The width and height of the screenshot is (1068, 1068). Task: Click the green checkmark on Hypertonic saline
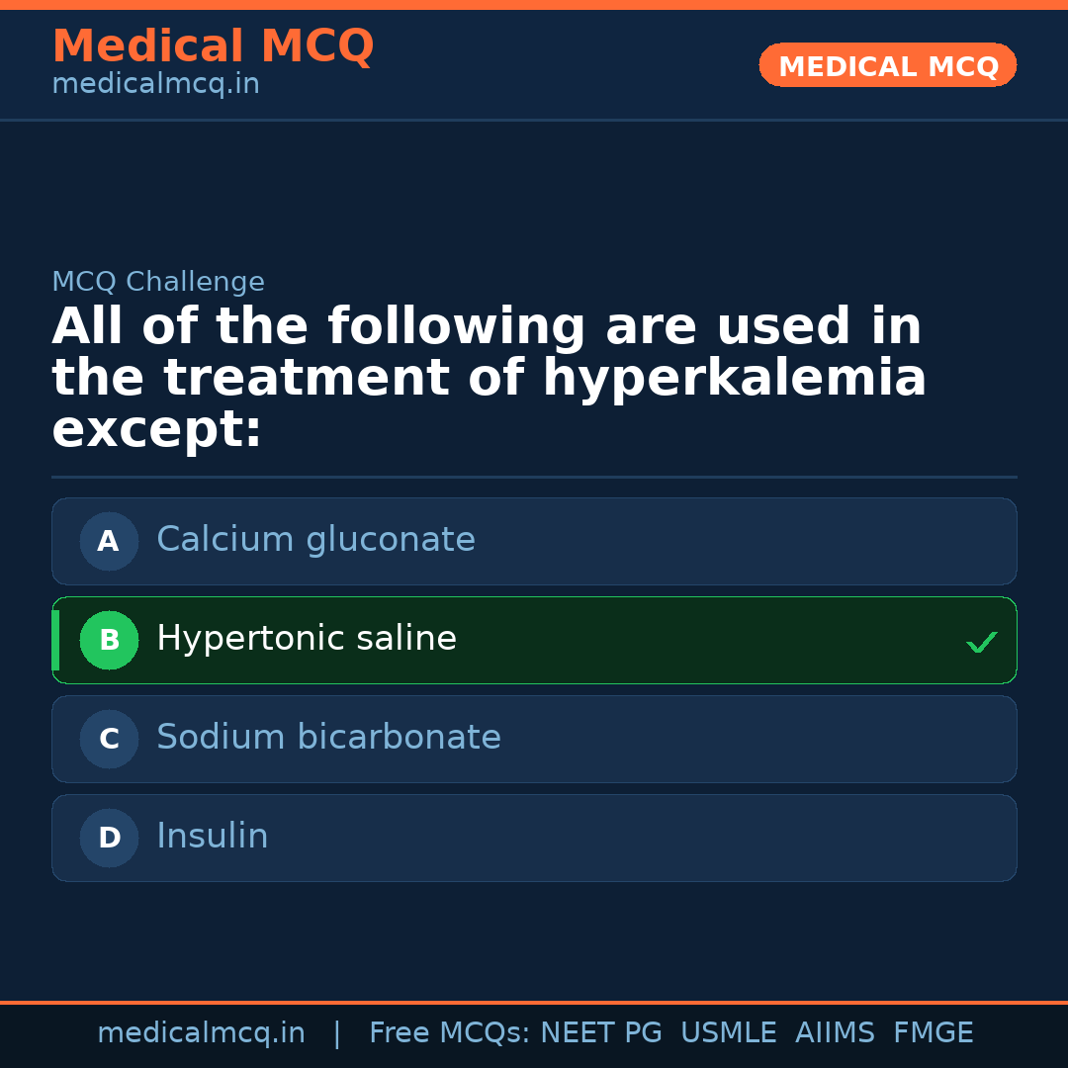point(981,642)
